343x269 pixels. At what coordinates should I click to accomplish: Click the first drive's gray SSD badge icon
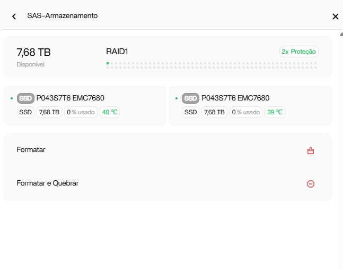click(x=25, y=98)
